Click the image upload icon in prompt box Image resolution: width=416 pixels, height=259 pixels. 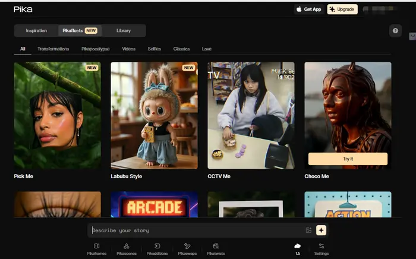(x=308, y=230)
